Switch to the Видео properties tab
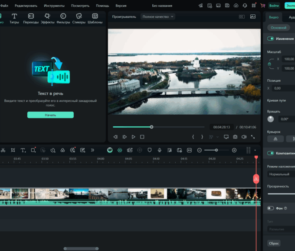Screen dimensions: 295x251 coord(274,17)
